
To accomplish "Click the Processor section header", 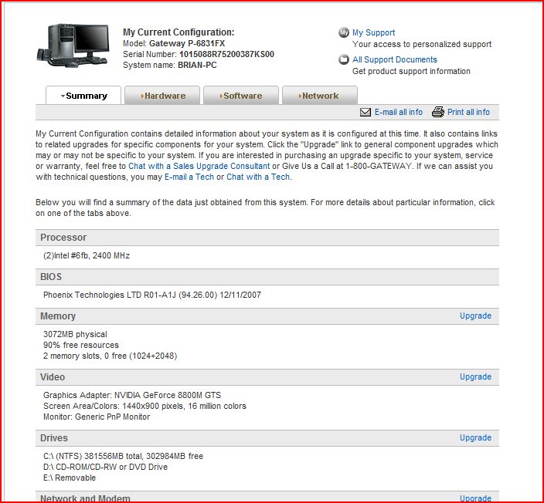I will [267, 238].
